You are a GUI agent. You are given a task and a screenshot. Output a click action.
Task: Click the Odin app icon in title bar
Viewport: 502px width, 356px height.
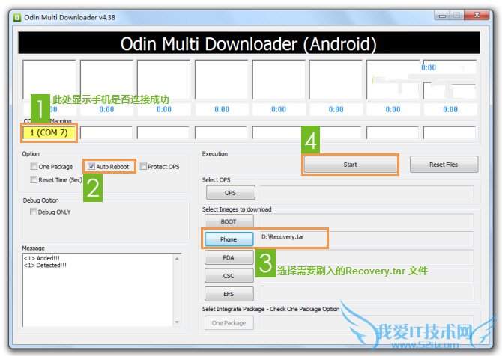pyautogui.click(x=17, y=18)
